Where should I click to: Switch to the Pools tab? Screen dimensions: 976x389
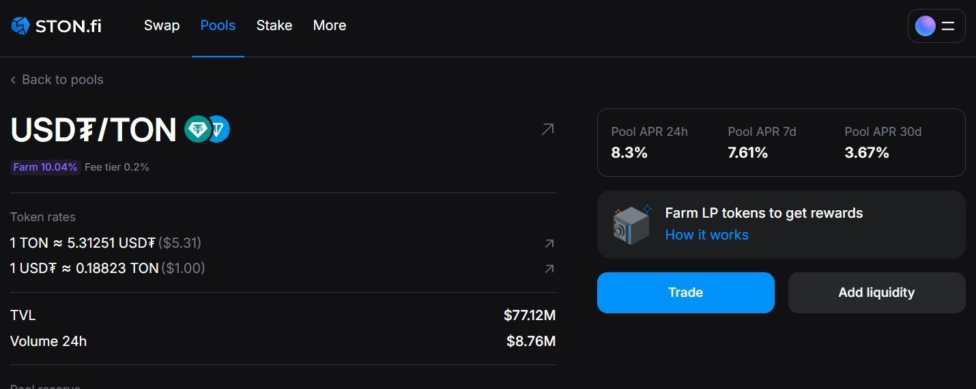click(218, 25)
